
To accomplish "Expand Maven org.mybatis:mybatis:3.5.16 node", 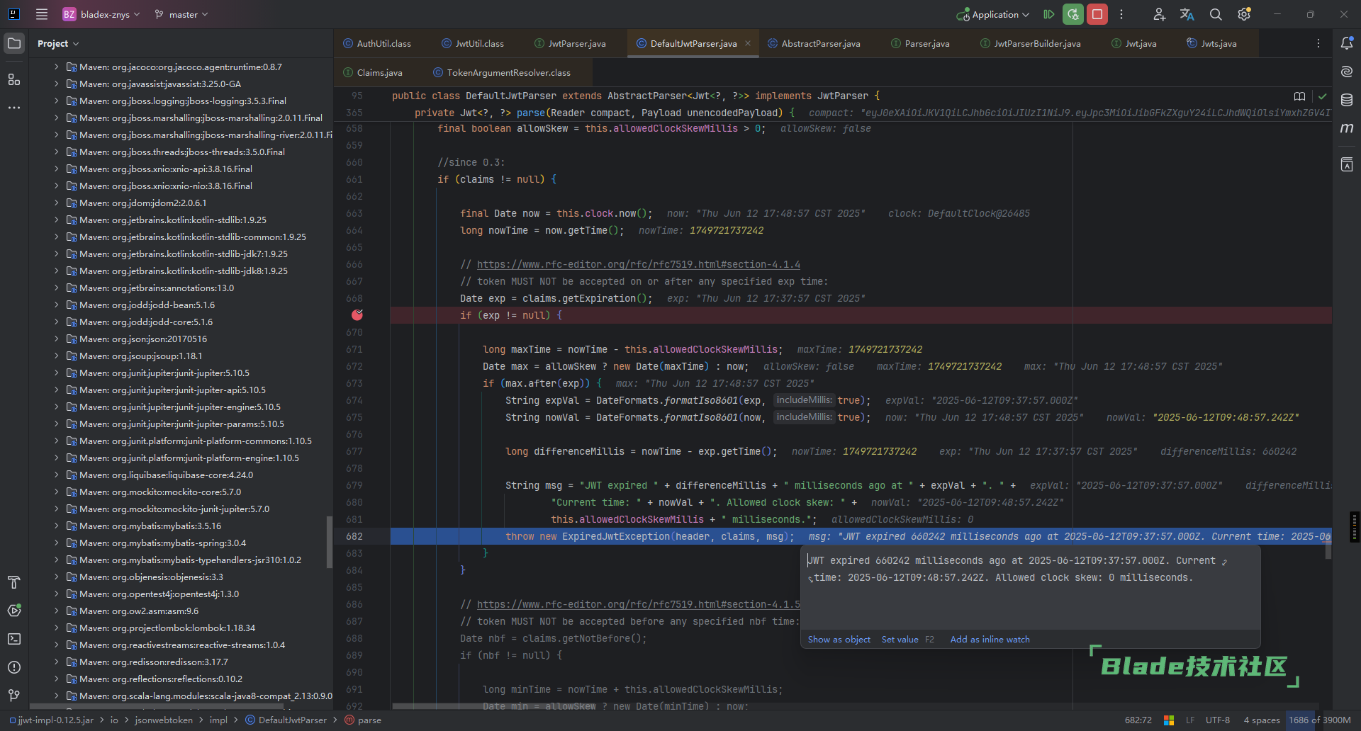I will [56, 526].
